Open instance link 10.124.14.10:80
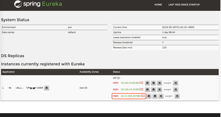Screen dimensions: 221x117 [130, 90]
